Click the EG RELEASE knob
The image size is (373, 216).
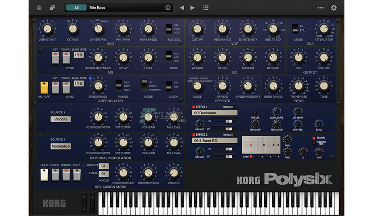(273, 58)
